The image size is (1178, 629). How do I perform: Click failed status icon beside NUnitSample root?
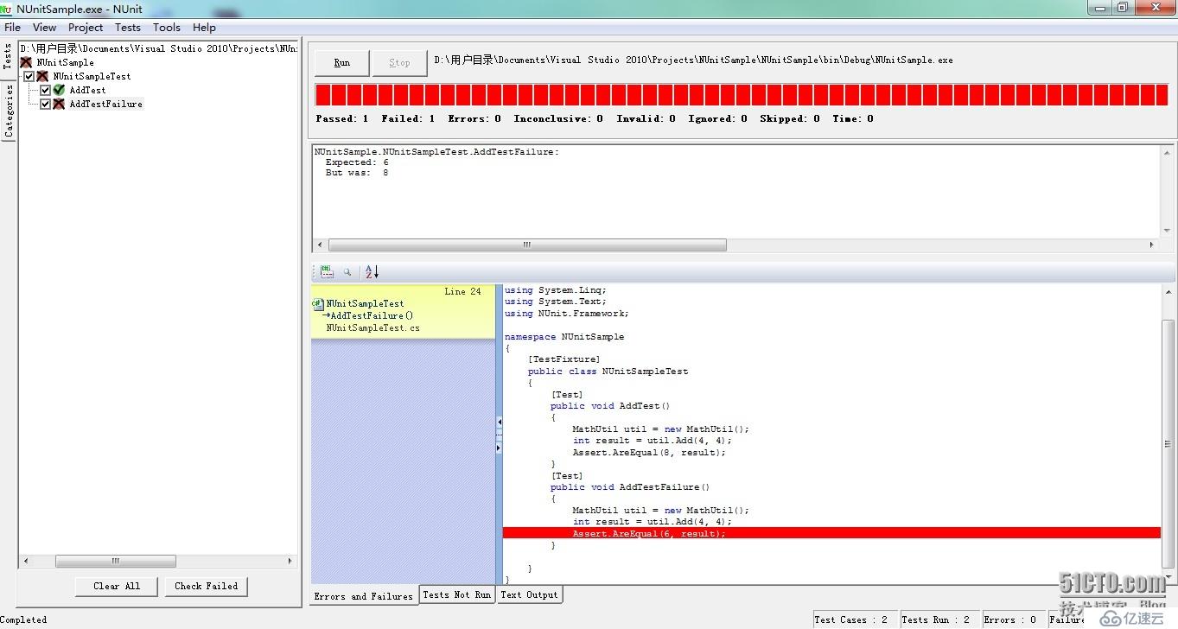[x=26, y=62]
